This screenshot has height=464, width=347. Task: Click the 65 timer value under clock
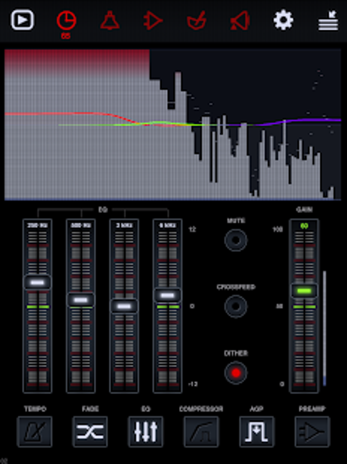[66, 35]
